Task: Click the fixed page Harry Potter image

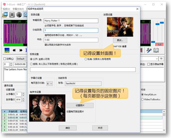Action: (x=47, y=108)
